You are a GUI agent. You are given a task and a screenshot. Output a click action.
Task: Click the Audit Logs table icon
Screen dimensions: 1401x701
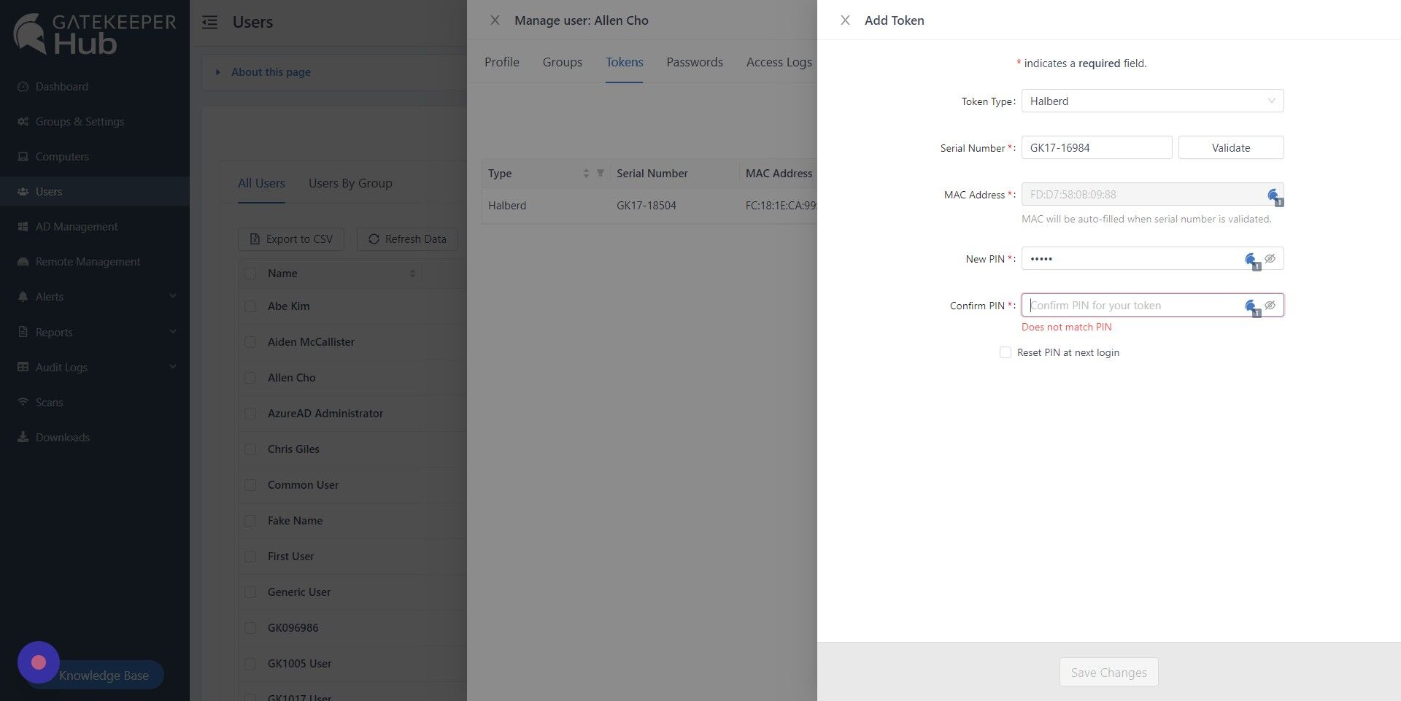(x=23, y=368)
